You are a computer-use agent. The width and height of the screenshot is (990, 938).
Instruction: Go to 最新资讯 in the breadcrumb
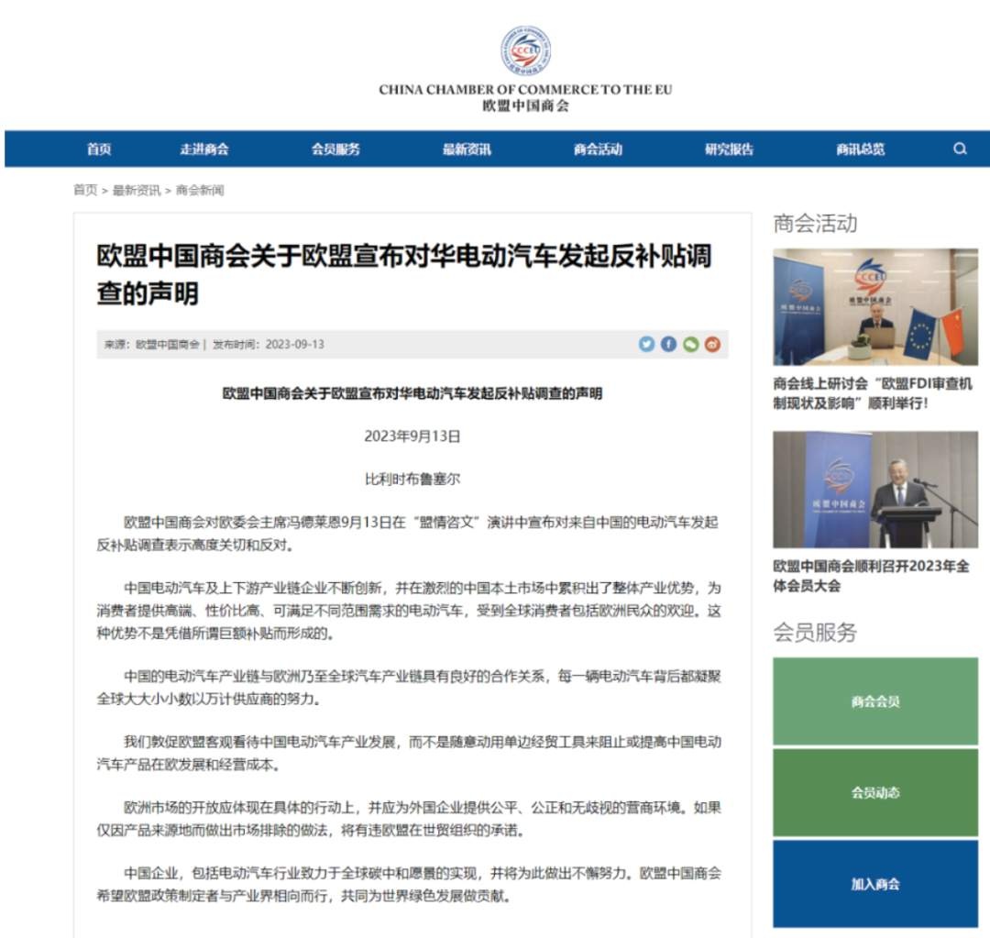pyautogui.click(x=137, y=190)
